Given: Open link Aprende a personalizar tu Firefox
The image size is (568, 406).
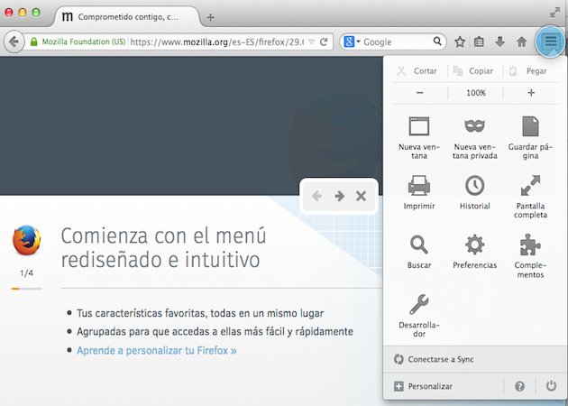Looking at the screenshot, I should point(157,351).
